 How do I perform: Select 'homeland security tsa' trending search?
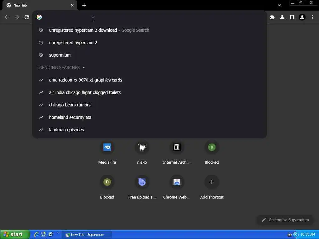tap(150, 117)
